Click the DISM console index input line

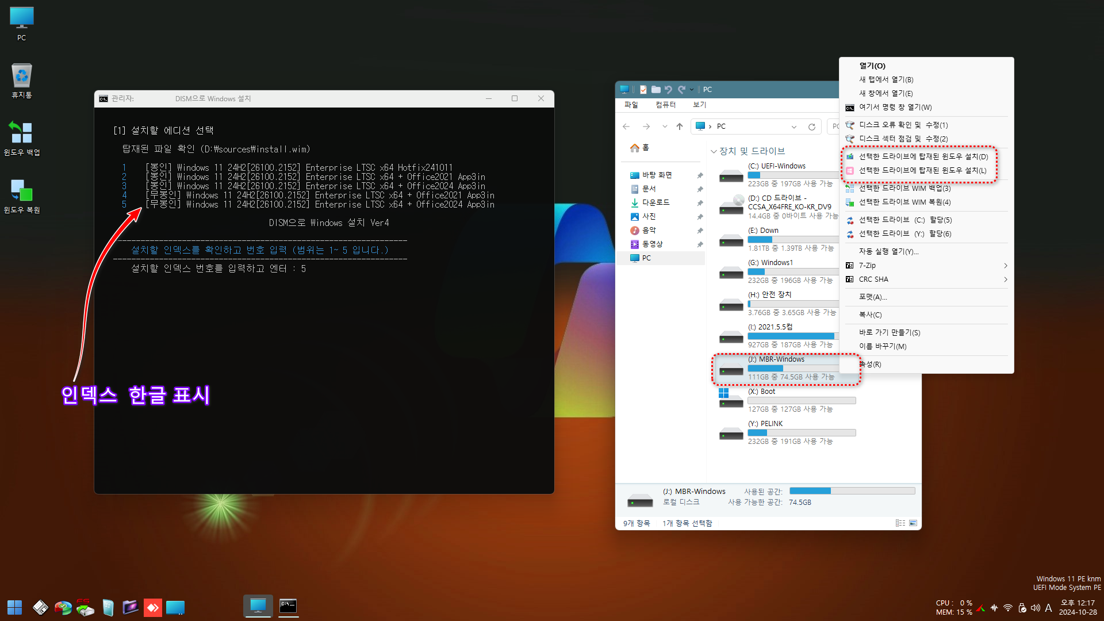point(218,269)
